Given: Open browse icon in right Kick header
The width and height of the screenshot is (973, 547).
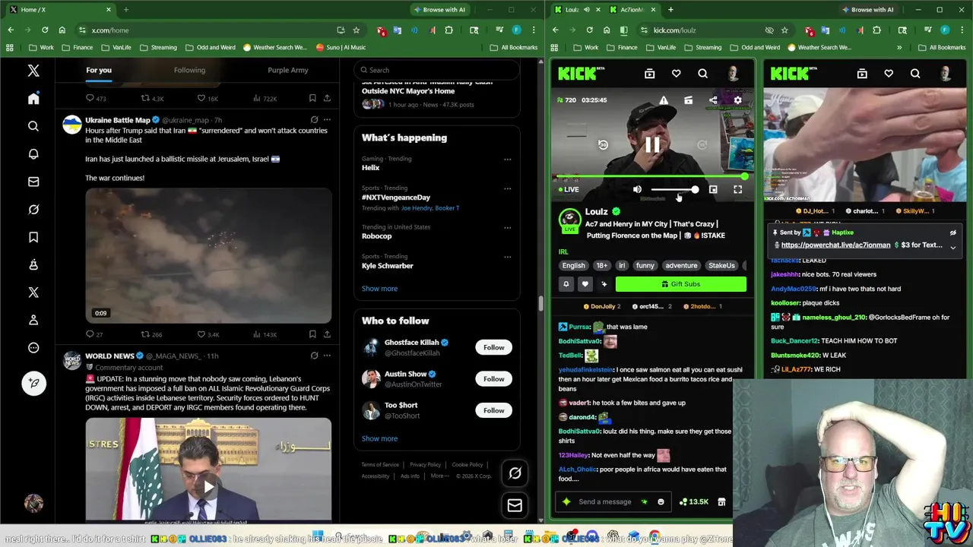Looking at the screenshot, I should pyautogui.click(x=862, y=74).
